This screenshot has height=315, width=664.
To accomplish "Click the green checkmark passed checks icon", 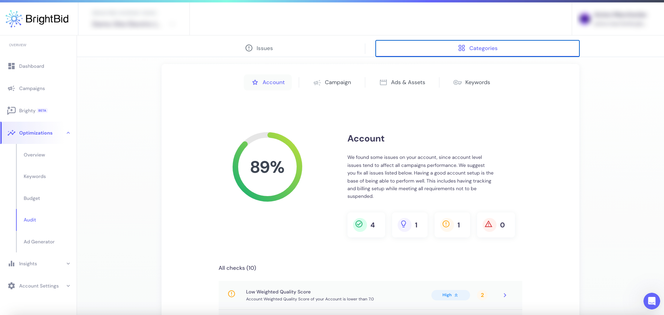I will (359, 224).
